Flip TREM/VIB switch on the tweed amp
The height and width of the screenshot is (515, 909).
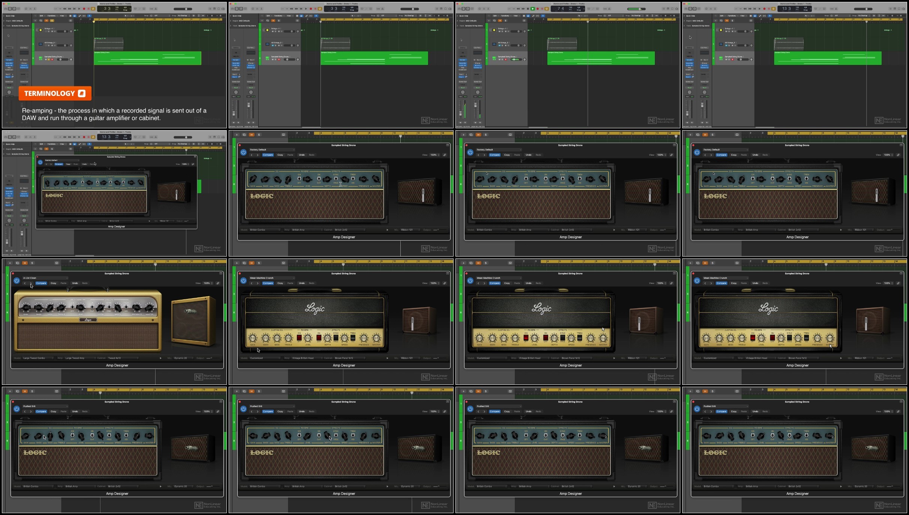tap(126, 307)
